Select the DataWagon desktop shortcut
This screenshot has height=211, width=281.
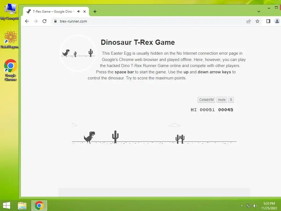click(x=10, y=40)
